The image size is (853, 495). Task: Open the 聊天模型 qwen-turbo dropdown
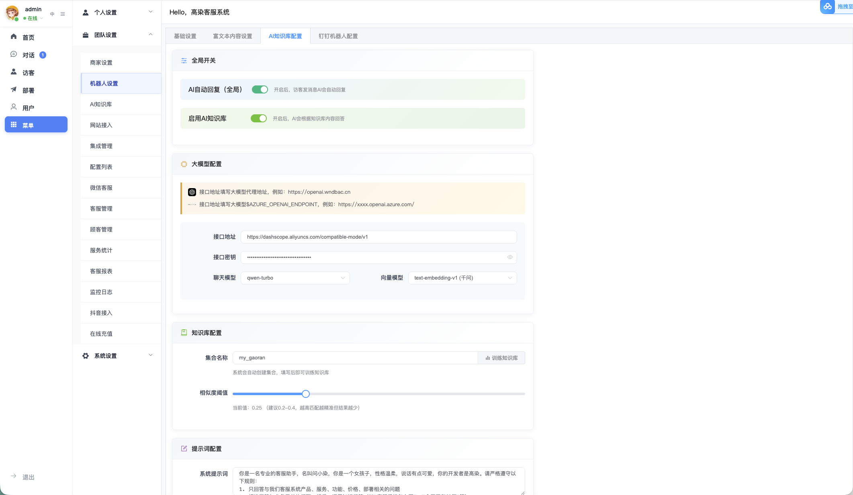tap(295, 278)
